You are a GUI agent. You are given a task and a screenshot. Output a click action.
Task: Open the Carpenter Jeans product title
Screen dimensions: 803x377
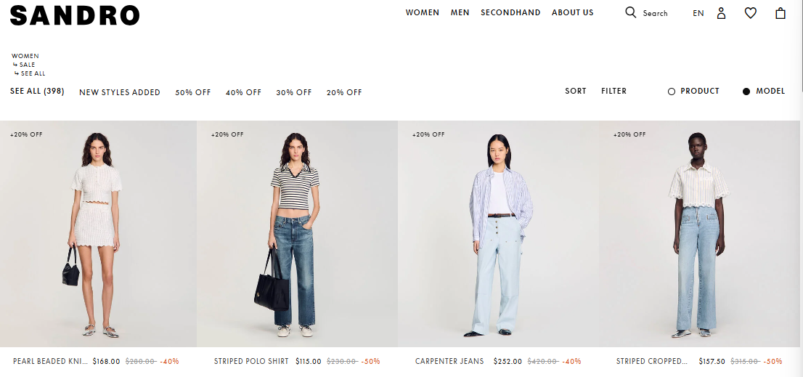click(x=449, y=361)
